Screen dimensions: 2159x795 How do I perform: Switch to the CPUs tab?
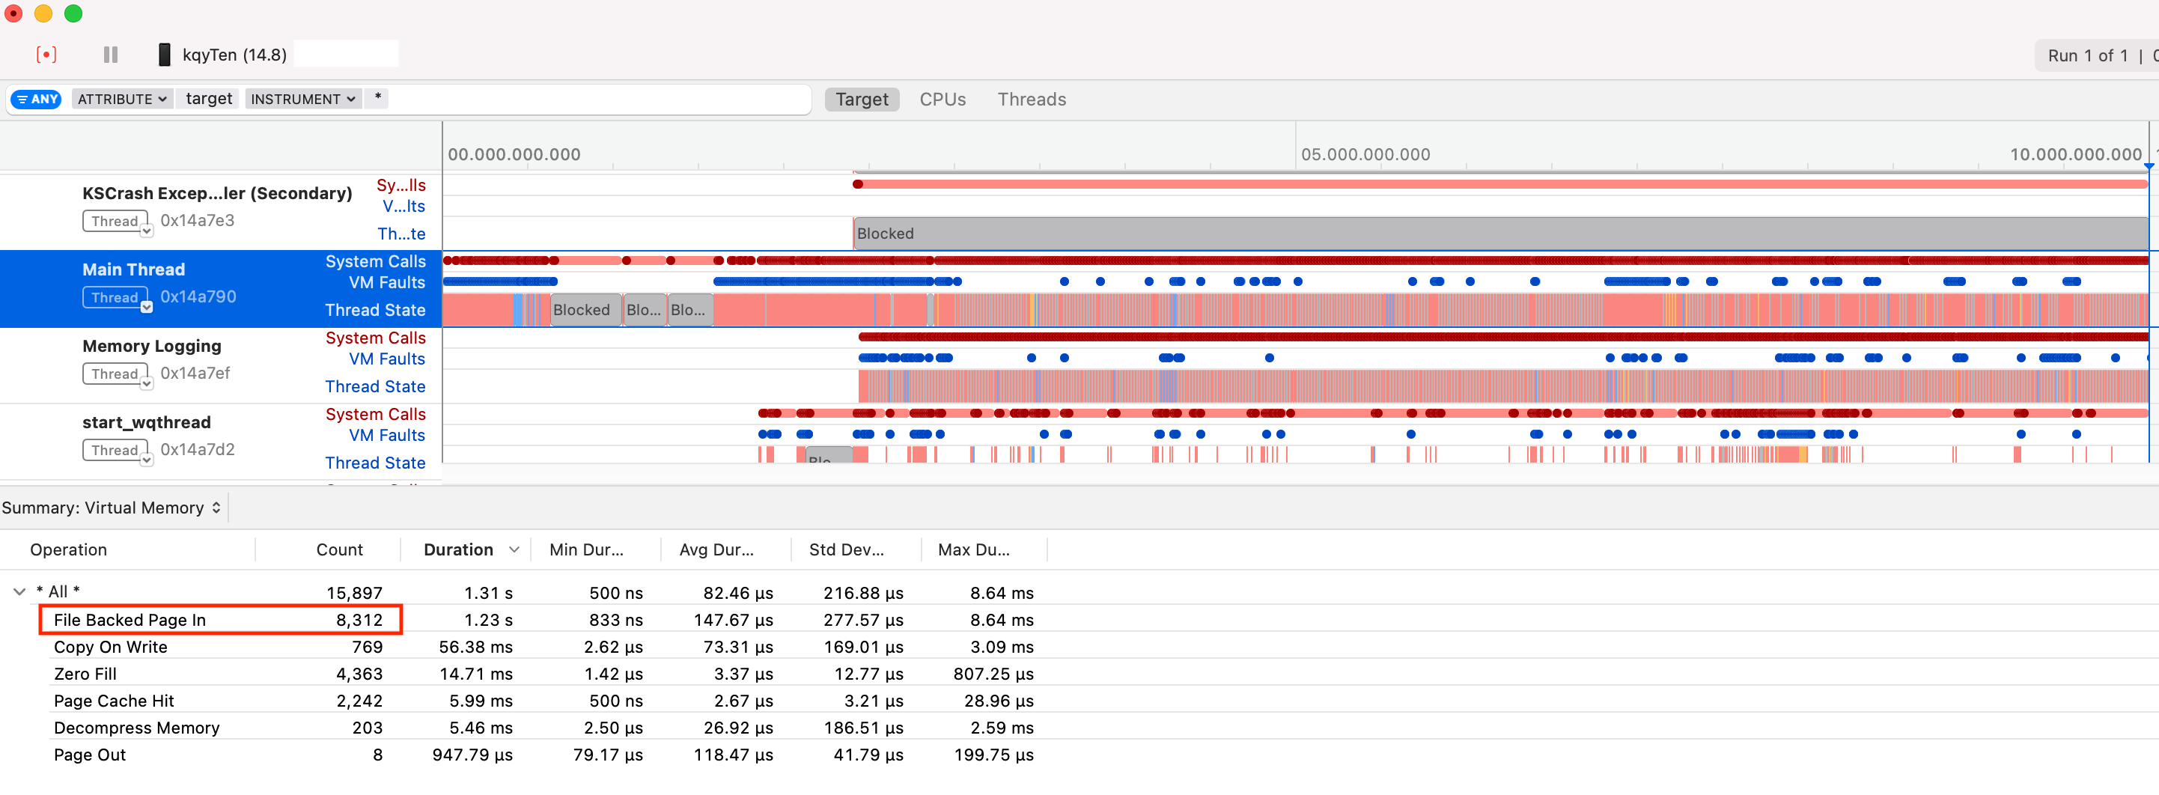tap(942, 100)
